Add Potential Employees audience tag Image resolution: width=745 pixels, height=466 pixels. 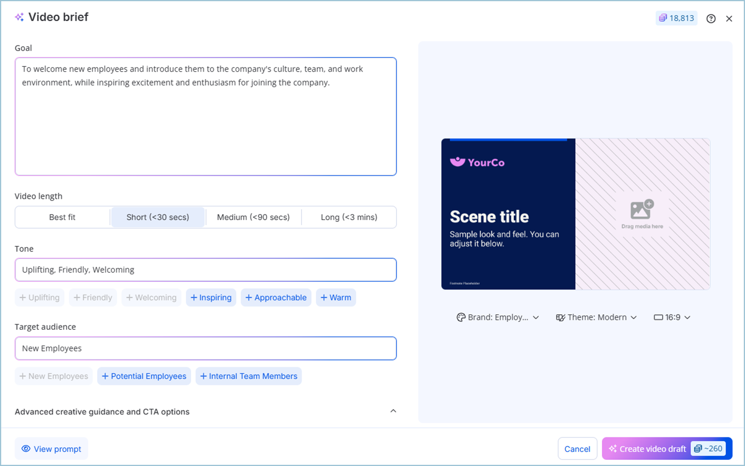coord(144,376)
